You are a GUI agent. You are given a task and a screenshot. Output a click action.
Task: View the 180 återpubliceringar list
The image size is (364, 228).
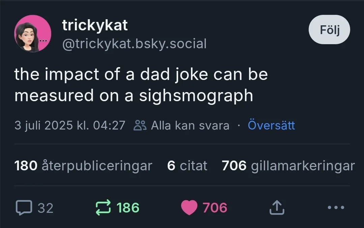coord(83,166)
